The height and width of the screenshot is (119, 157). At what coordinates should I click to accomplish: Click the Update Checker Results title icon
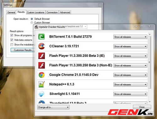[x=36, y=27]
